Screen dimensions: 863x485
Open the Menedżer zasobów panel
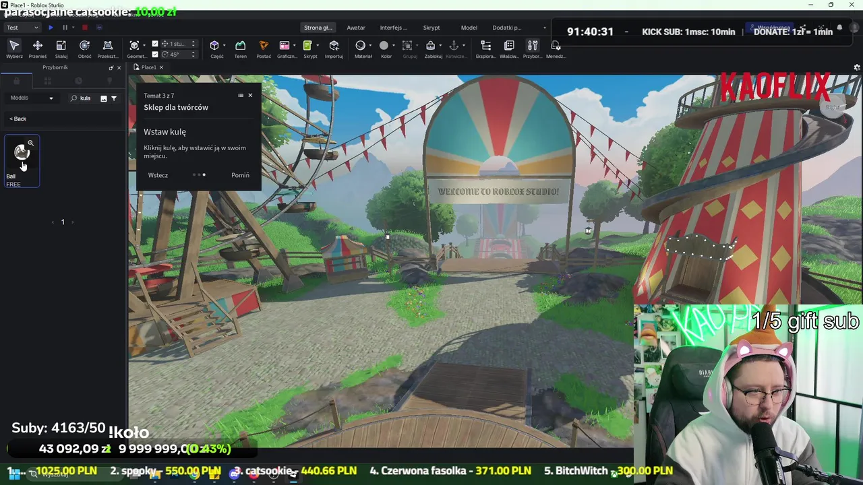556,48
